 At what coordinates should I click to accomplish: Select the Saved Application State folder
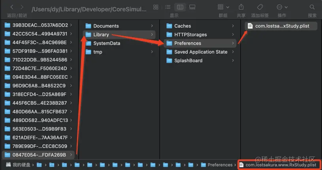(201, 52)
